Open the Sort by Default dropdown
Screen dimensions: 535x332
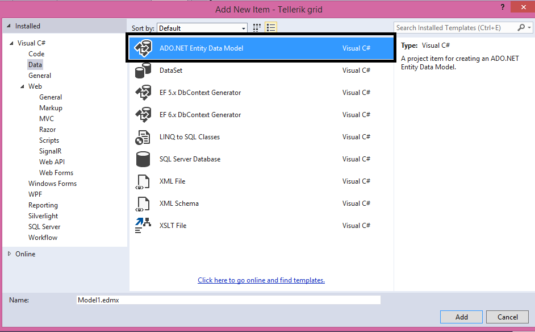tap(202, 28)
